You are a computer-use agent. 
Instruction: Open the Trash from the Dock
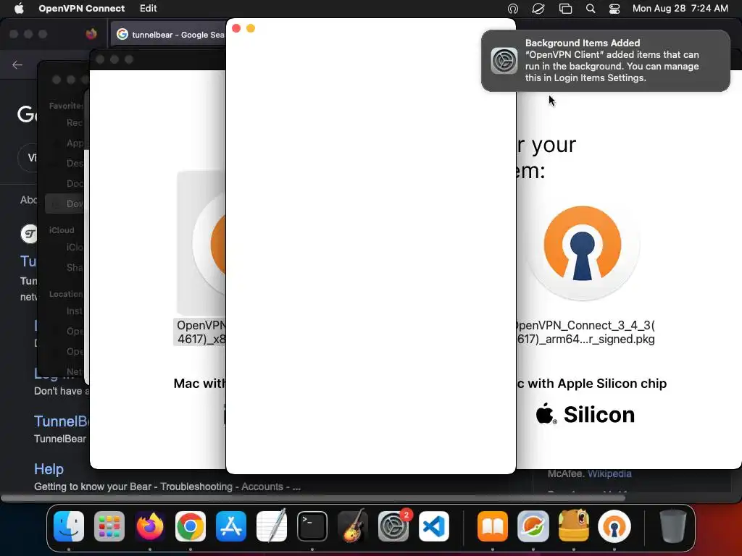coord(673,526)
